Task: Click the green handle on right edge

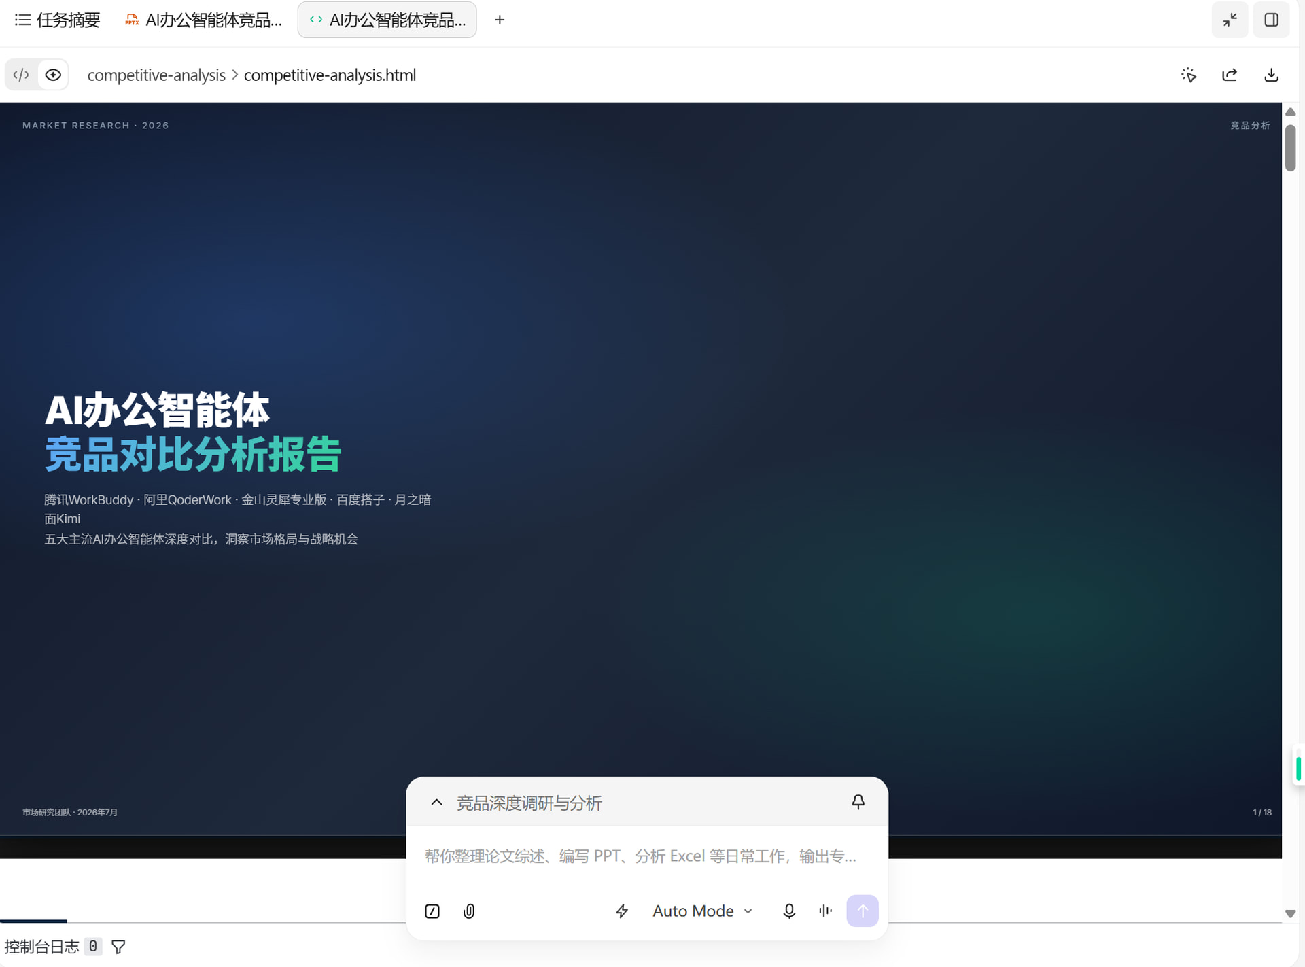Action: coord(1298,769)
